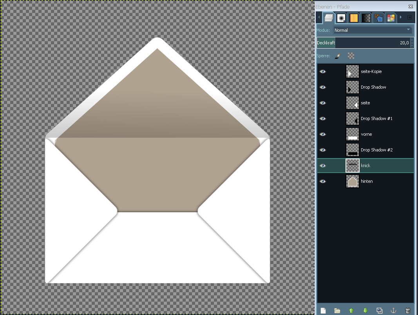Hide the seite-Kopie layer
Screen dimensions: 418x315
323,71
